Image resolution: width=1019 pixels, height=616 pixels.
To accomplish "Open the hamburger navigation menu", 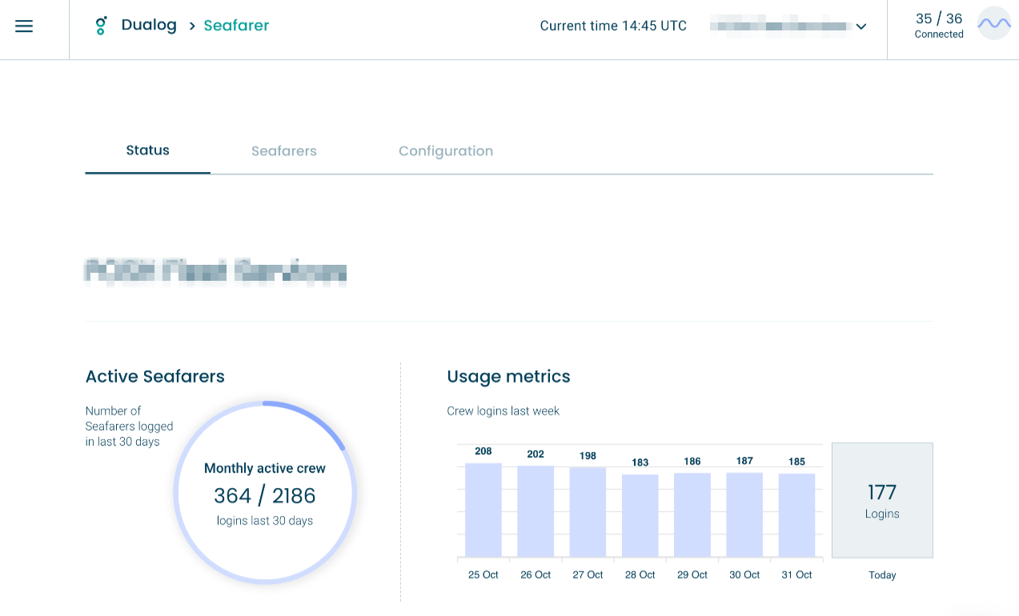I will pyautogui.click(x=24, y=26).
